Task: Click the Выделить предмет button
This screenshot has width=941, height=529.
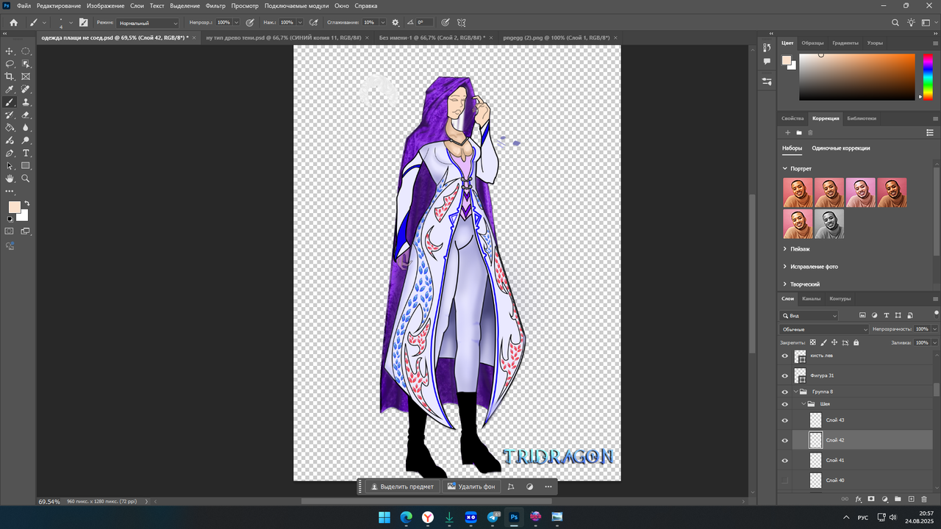Action: pos(403,486)
